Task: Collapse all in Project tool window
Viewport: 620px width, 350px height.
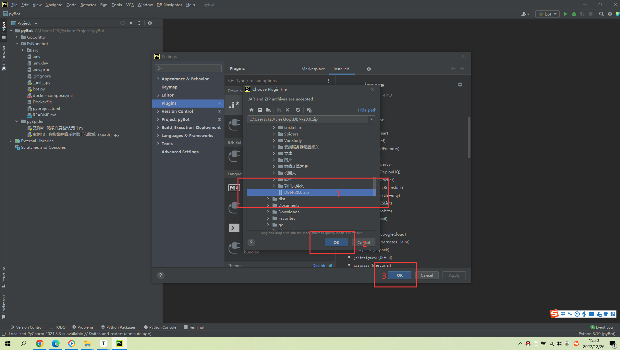Action: (x=139, y=23)
